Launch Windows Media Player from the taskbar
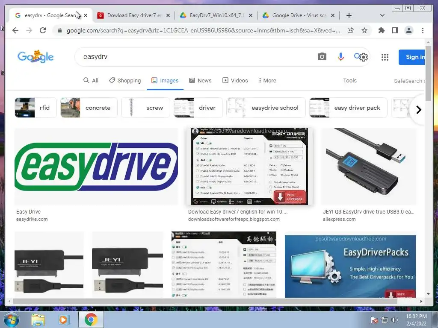This screenshot has height=328, width=438. (64, 319)
